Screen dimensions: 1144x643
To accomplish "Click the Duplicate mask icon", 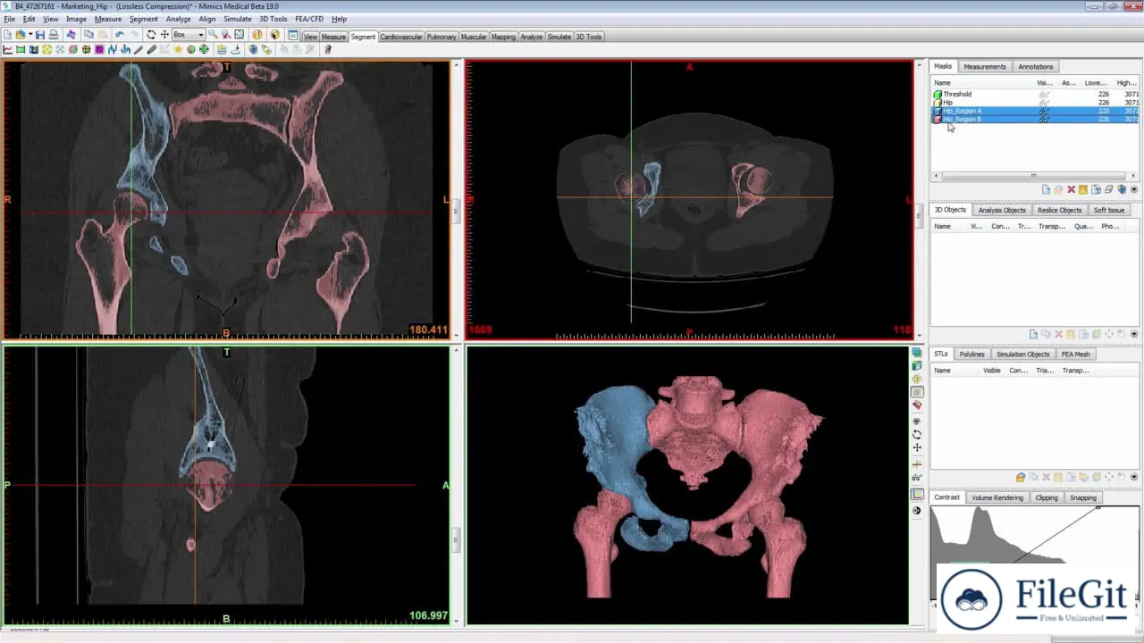I will tap(1097, 189).
